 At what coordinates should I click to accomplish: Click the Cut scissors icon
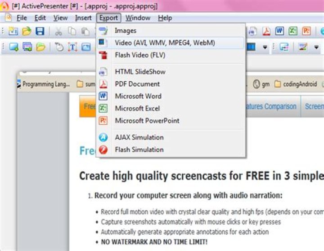coord(58,31)
